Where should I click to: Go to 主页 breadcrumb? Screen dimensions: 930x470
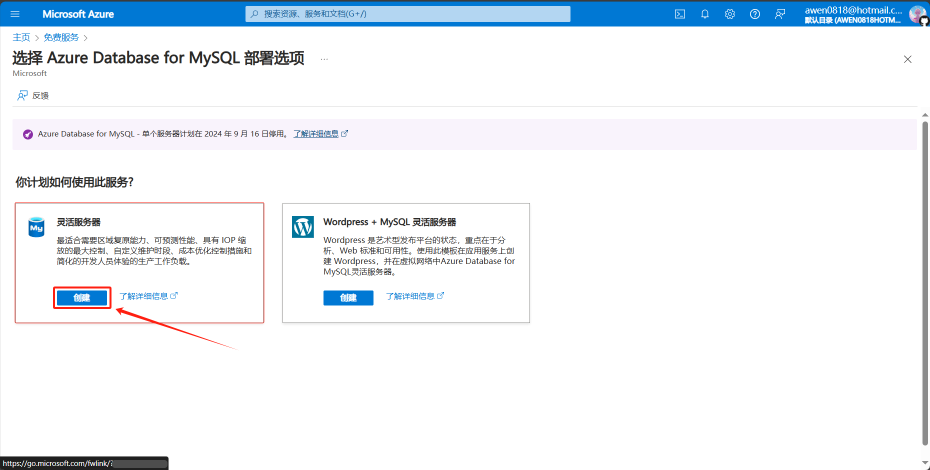pyautogui.click(x=21, y=37)
